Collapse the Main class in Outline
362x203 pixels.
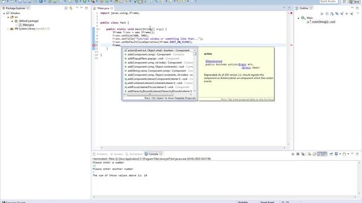298,18
